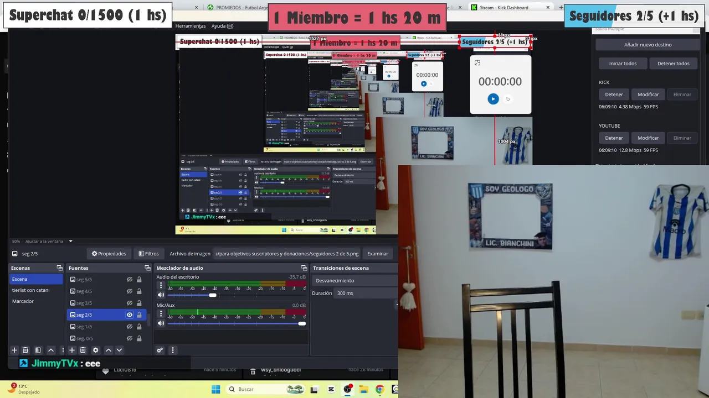
Task: Click Modificar under KICK
Action: tap(648, 95)
